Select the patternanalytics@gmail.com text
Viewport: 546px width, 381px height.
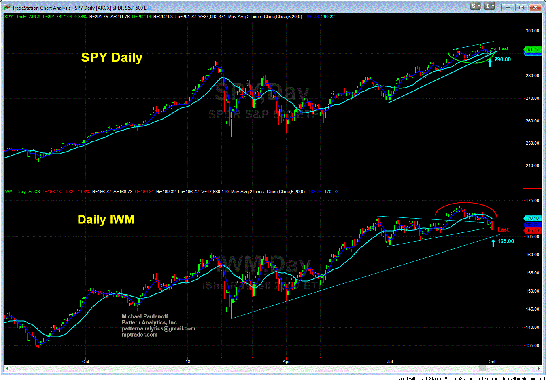[159, 328]
